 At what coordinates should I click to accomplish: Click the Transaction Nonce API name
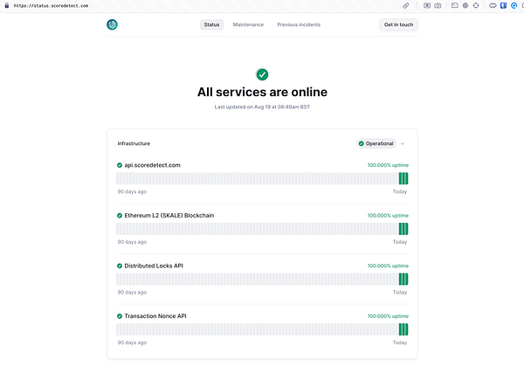click(x=155, y=316)
